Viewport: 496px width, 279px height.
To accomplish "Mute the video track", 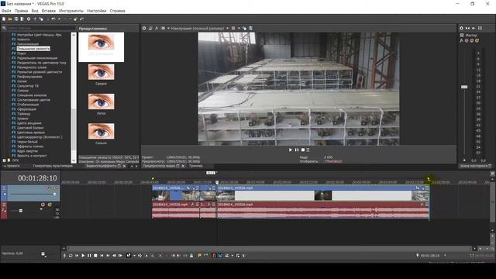I will [48, 188].
